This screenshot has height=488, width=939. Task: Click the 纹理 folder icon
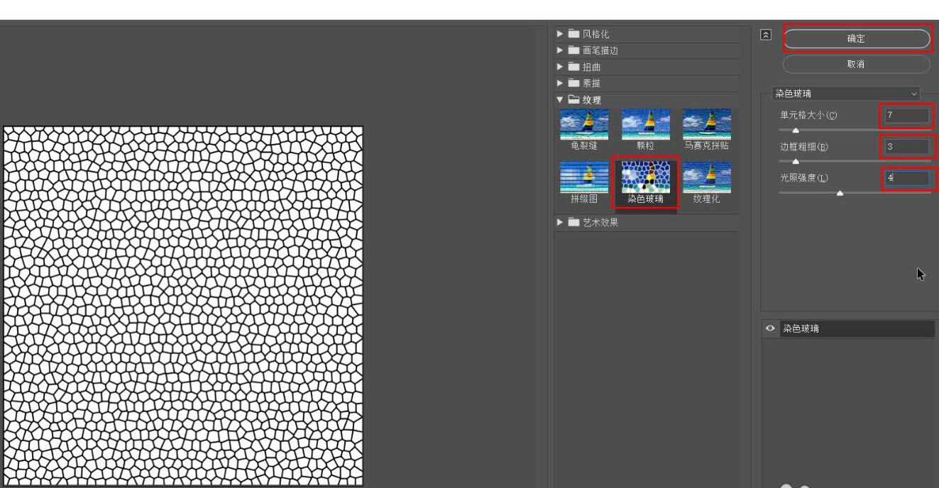(x=576, y=100)
